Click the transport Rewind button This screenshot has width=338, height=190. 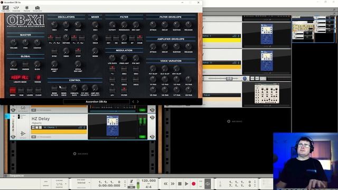click(x=165, y=184)
